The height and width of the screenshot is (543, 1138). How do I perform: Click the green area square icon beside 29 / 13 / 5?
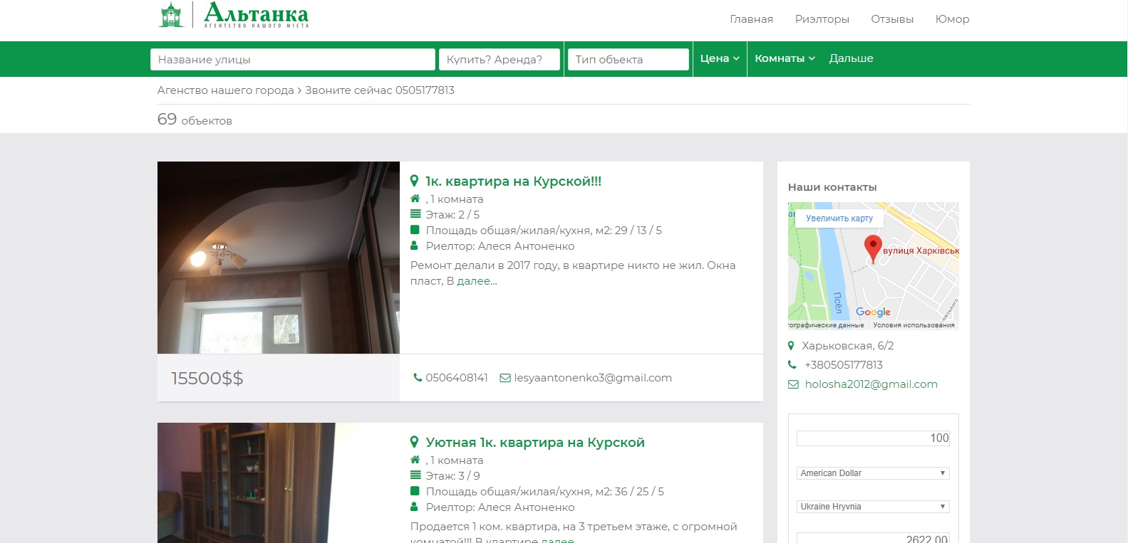click(415, 230)
